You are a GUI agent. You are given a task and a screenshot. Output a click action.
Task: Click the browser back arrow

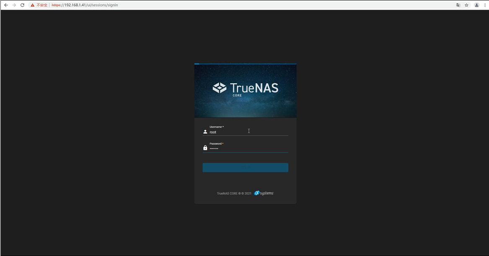(x=6, y=5)
